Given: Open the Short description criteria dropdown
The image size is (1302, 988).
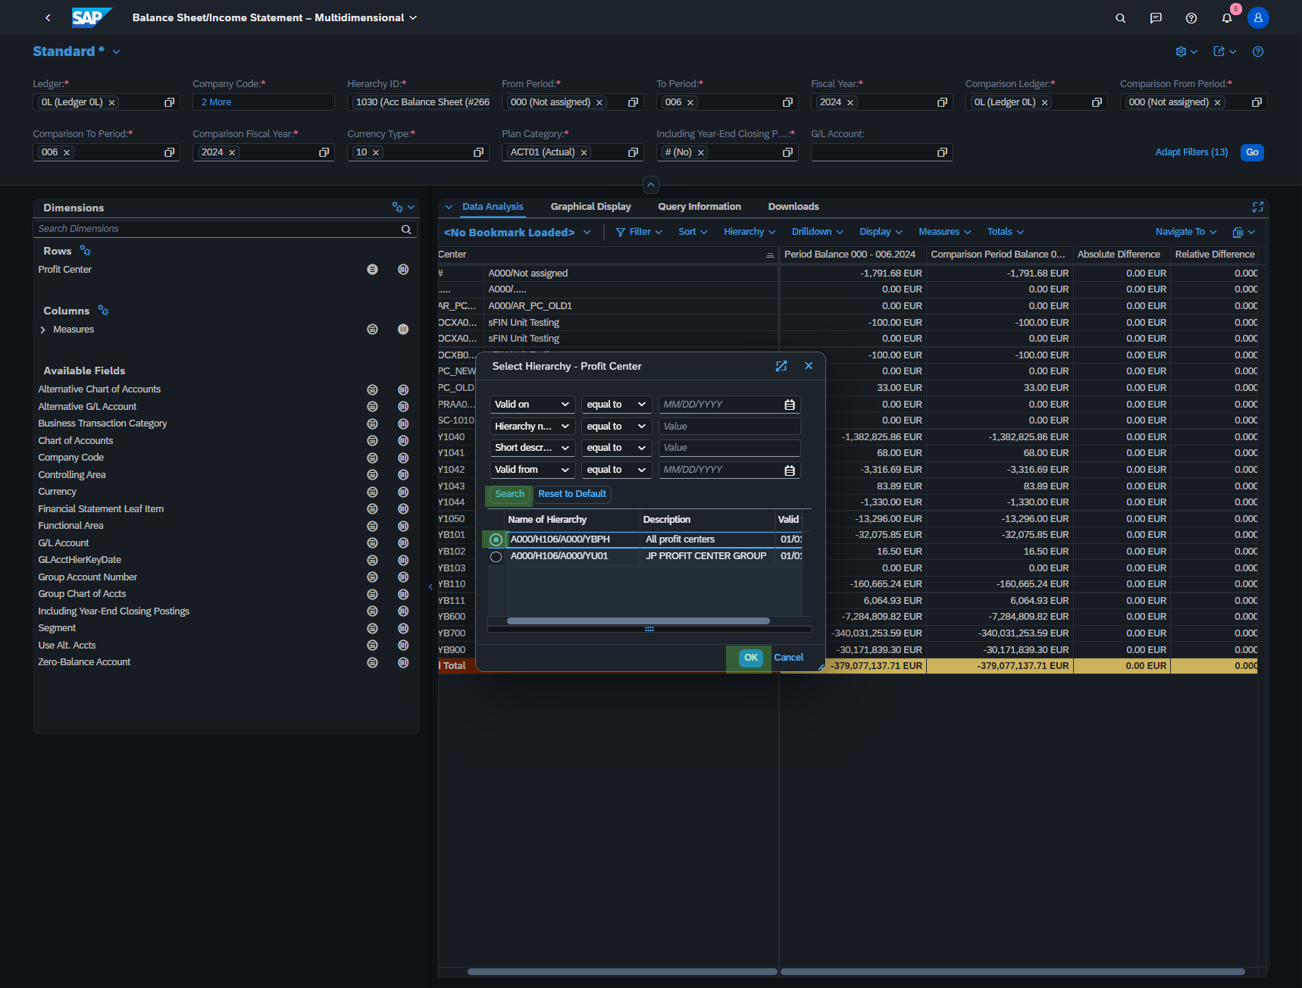Looking at the screenshot, I should coord(532,448).
